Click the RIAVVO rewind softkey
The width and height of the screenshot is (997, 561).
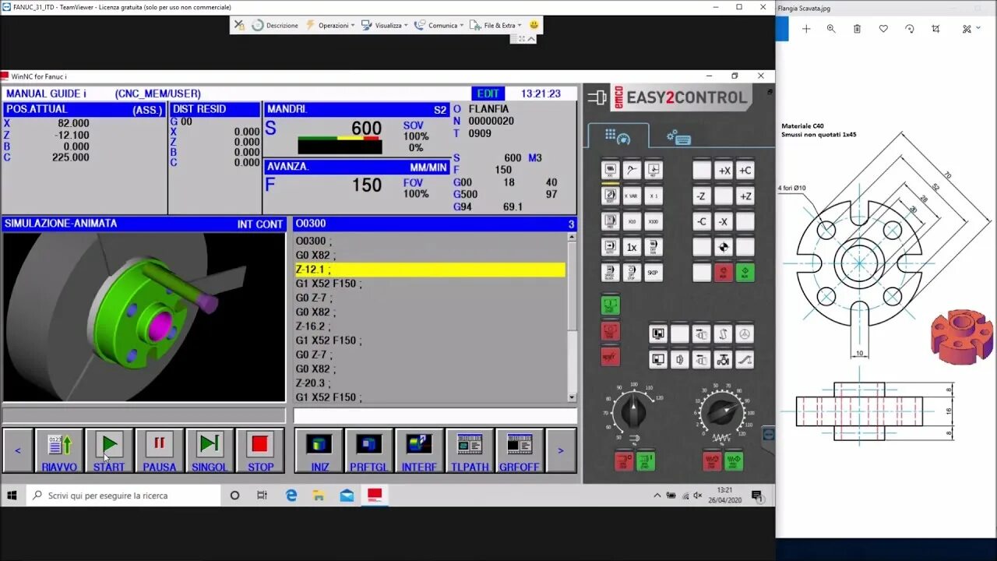[x=59, y=451]
